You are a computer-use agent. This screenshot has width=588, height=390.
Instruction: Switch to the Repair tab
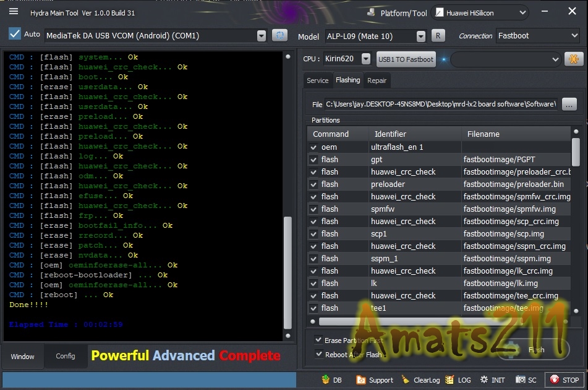tap(377, 80)
